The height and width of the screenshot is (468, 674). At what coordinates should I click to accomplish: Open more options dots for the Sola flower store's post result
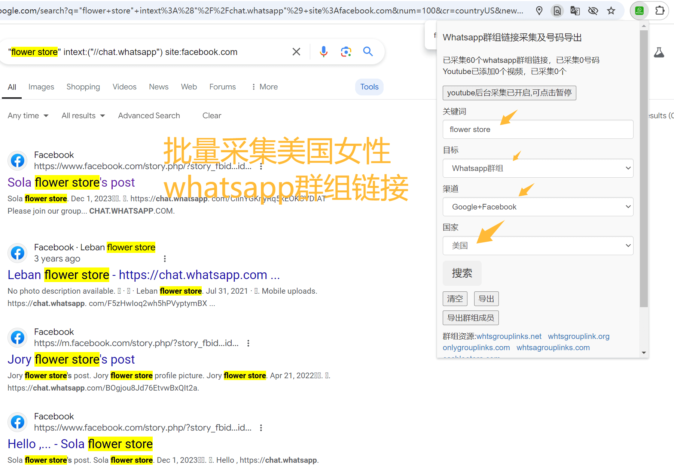click(x=261, y=166)
